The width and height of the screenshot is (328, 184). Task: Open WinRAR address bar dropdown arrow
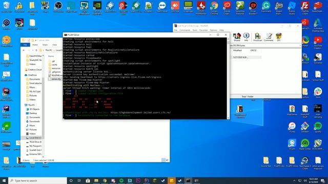pos(300,45)
